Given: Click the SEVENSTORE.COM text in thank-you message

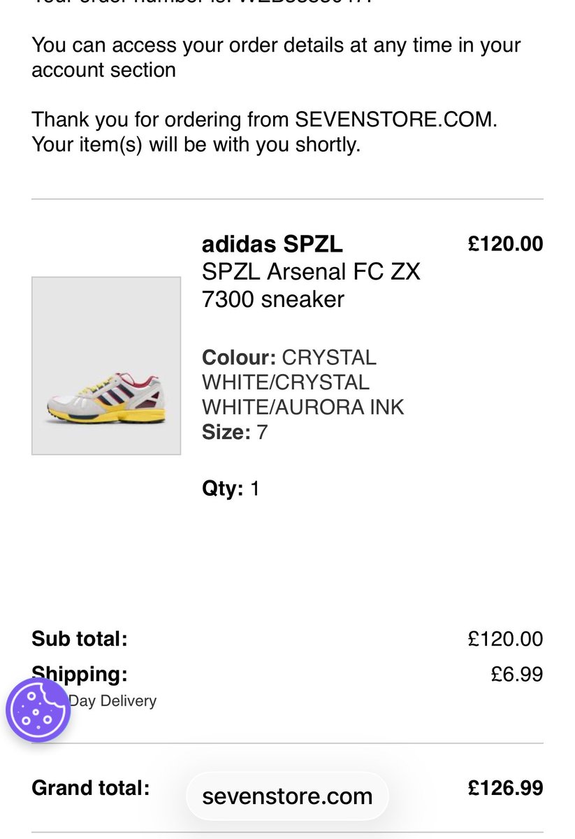Looking at the screenshot, I should [395, 120].
